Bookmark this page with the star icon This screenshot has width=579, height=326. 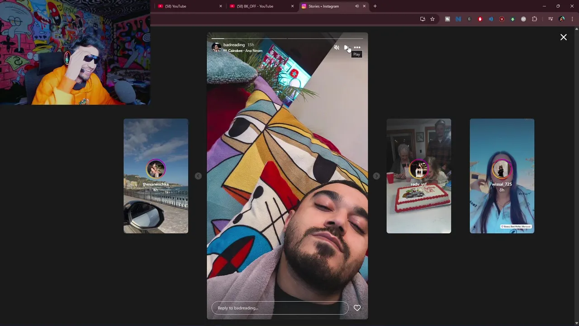tap(432, 19)
